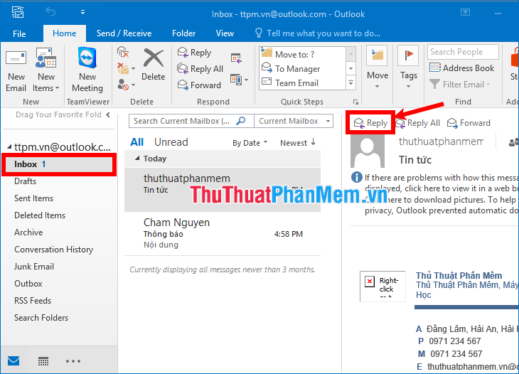This screenshot has height=374, width=519.
Task: Click the Send/Receive All Folders title-bar icon
Action: point(18,12)
